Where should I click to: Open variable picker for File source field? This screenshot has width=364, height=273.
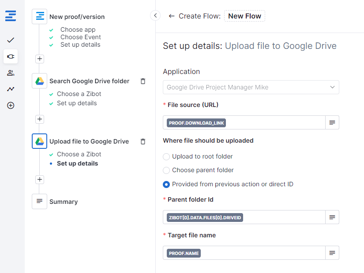tap(332, 122)
